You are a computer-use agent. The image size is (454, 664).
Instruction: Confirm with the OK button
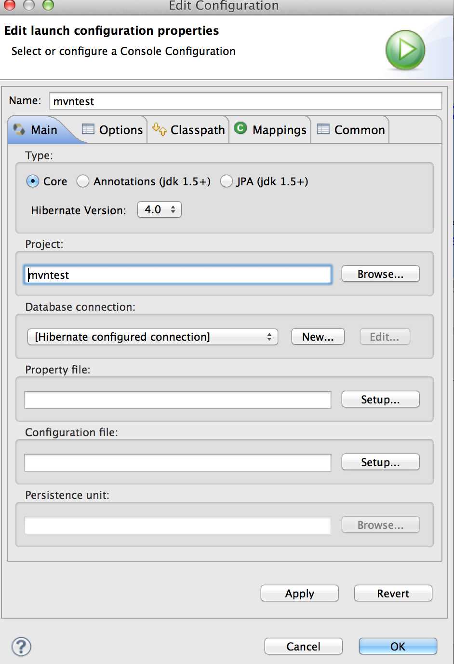(398, 647)
